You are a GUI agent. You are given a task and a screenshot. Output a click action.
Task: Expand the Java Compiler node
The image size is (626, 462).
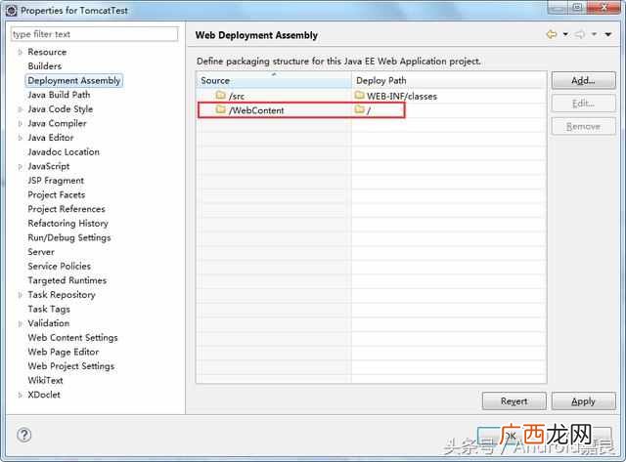click(x=20, y=124)
